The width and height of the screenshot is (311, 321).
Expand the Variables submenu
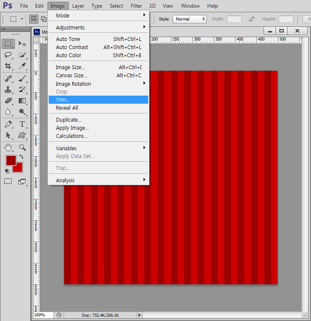(98, 148)
